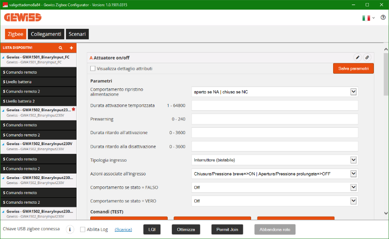Open Comportamento ripristino alimentazione dropdown
The height and width of the screenshot is (239, 389).
[353, 92]
